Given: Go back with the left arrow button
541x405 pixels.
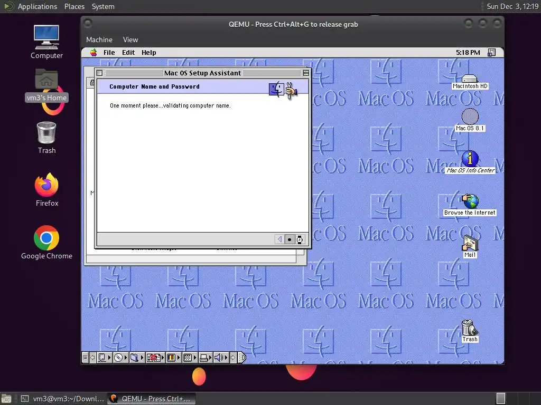Looking at the screenshot, I should [x=279, y=239].
